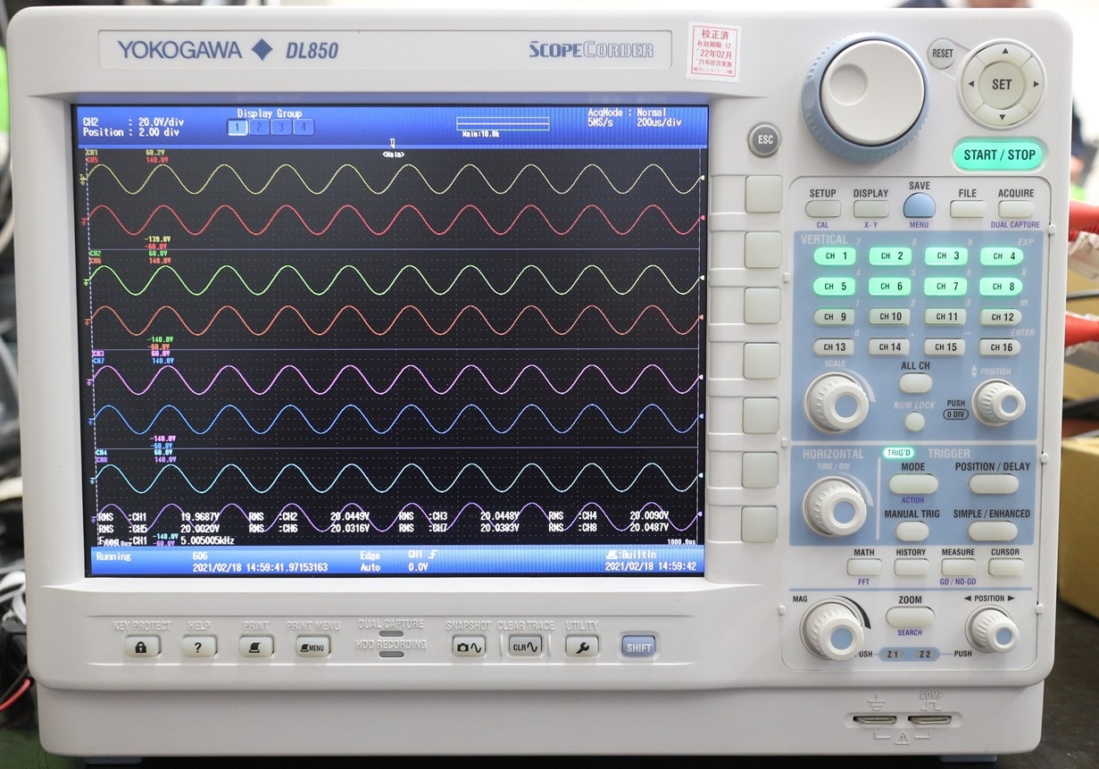Enable channel CH12 key
This screenshot has width=1099, height=769.
tap(1001, 317)
